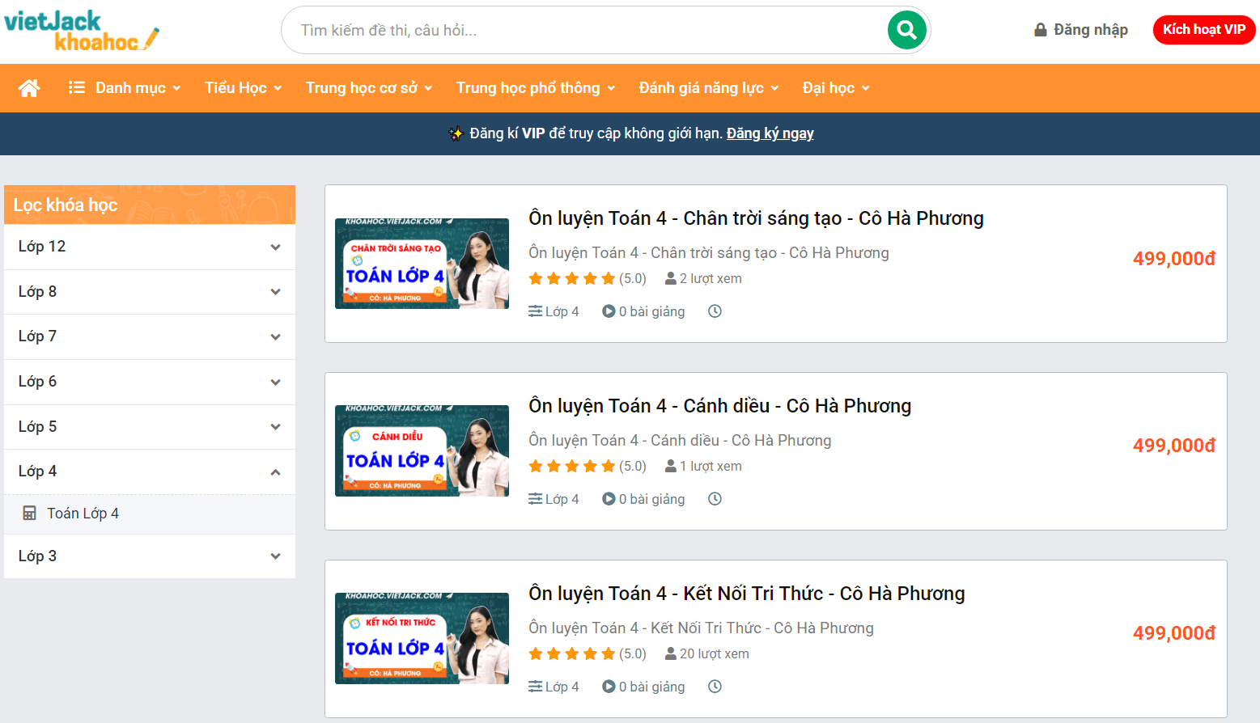The width and height of the screenshot is (1260, 723).
Task: Click Cánh diều course thumbnail
Action: tap(422, 450)
